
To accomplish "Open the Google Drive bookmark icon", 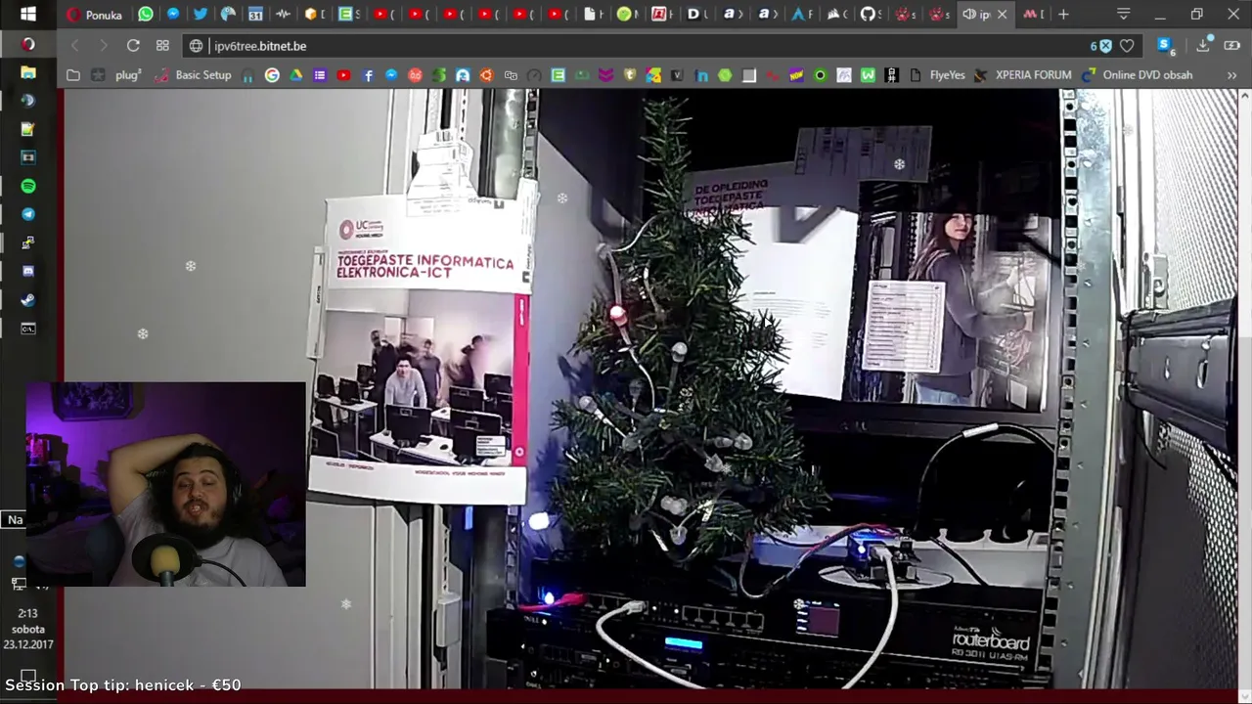I will coord(295,75).
